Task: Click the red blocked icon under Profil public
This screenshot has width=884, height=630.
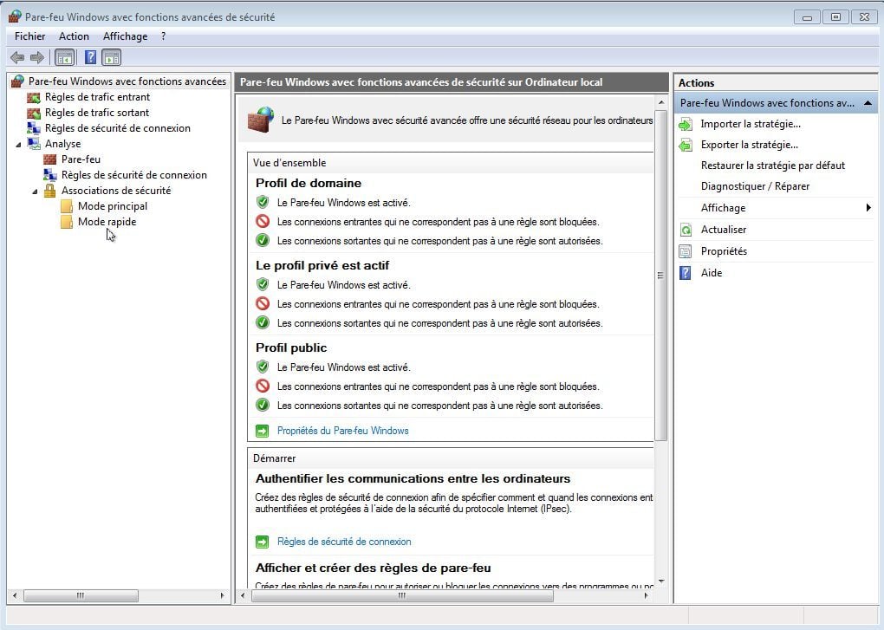Action: (262, 386)
